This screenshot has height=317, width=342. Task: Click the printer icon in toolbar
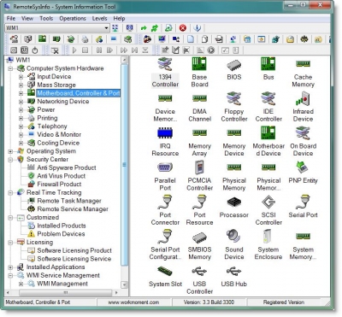coord(85,39)
